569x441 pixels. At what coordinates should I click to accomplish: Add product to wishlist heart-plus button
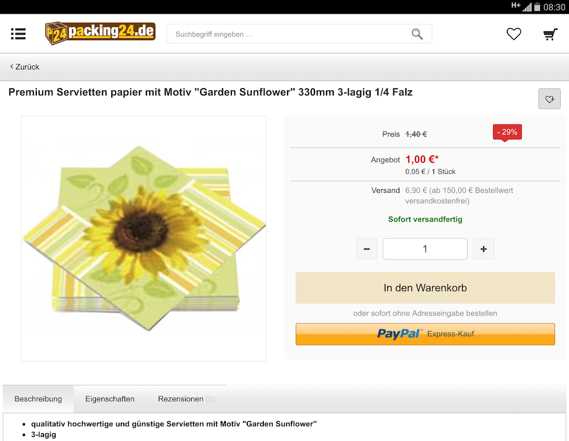click(549, 99)
